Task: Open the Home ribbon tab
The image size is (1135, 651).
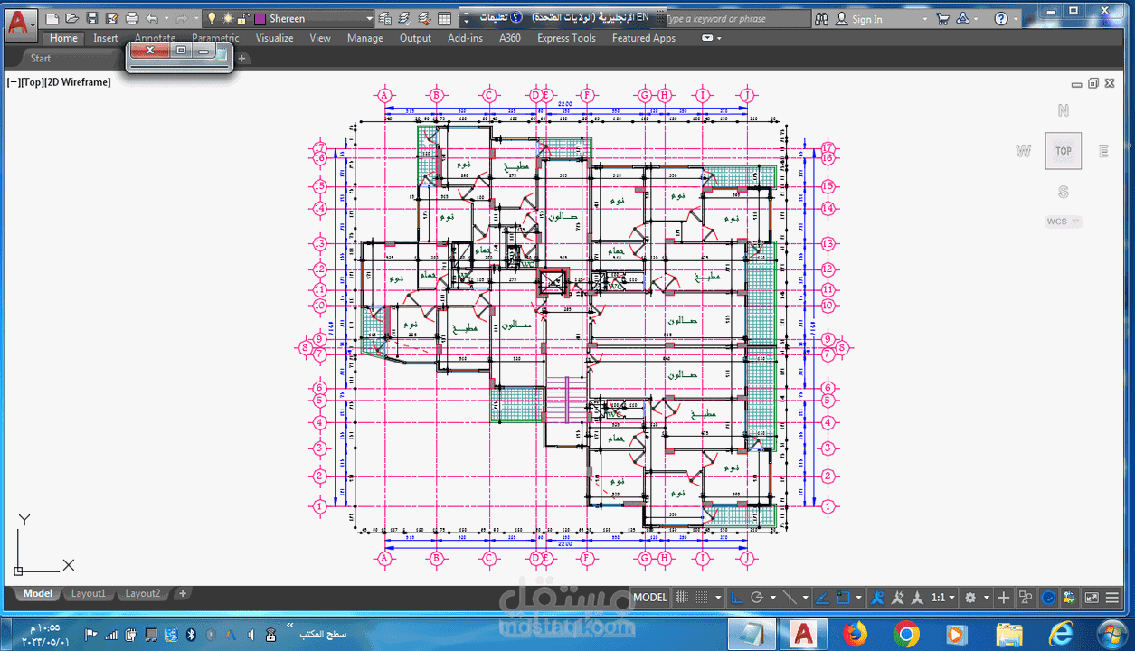Action: [x=63, y=38]
